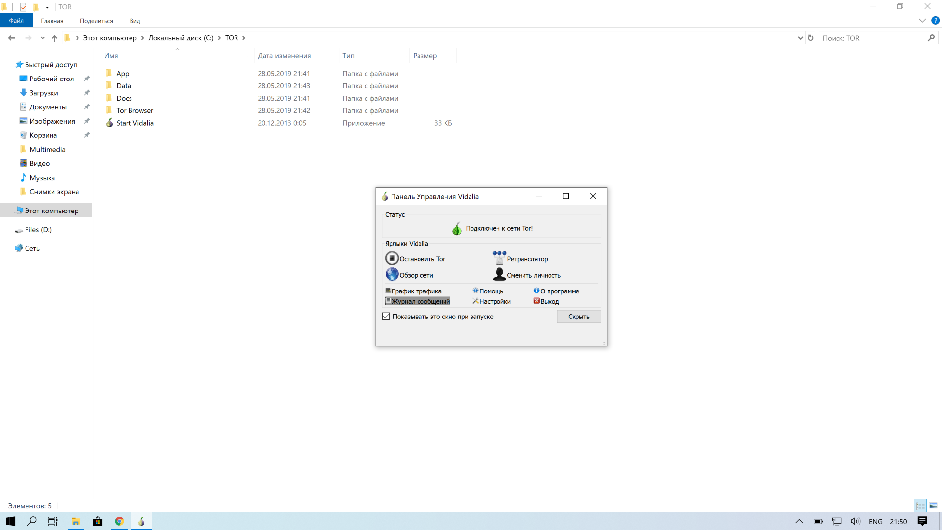Click Сменить личность identity silhouette icon
Screen dimensions: 942x530
[499, 274]
